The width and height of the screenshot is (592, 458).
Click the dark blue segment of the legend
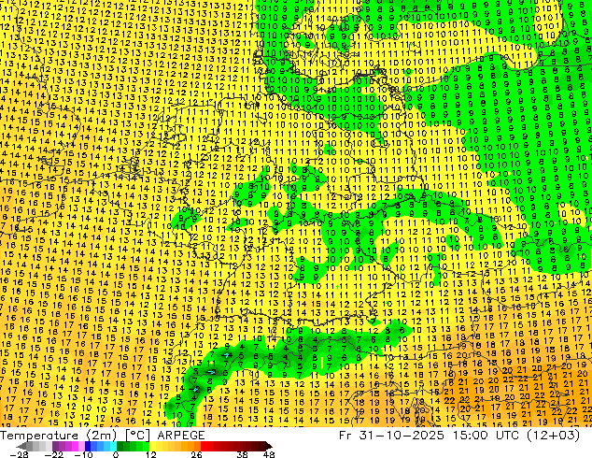88,446
